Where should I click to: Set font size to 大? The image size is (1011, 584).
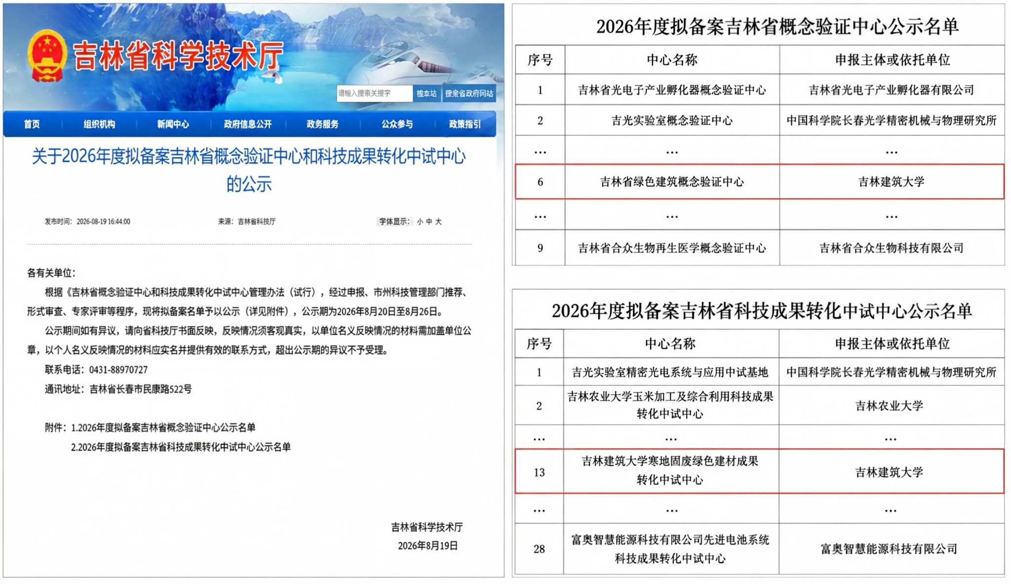point(438,222)
